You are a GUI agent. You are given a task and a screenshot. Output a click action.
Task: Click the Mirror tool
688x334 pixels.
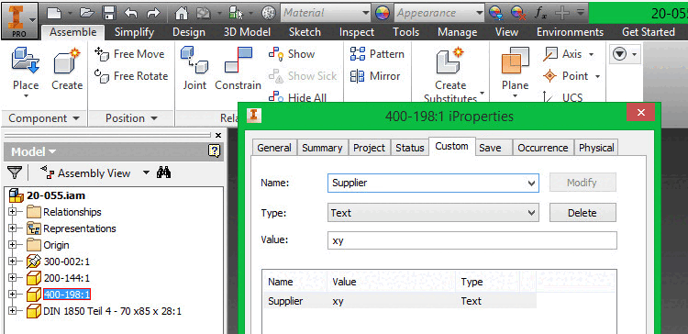[x=374, y=76]
